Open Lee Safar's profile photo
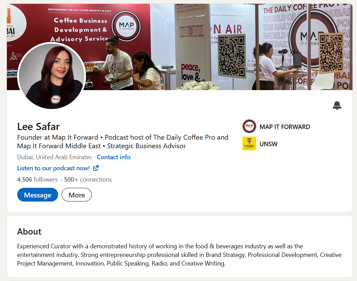357x281 pixels. pyautogui.click(x=52, y=76)
